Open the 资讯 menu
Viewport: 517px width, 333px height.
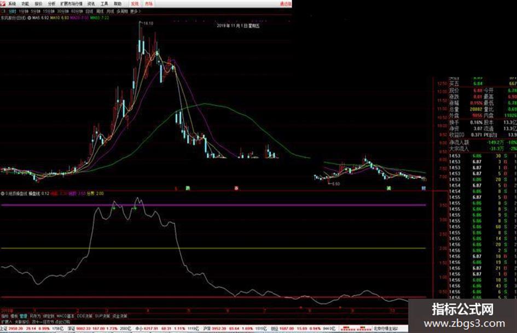[91, 4]
